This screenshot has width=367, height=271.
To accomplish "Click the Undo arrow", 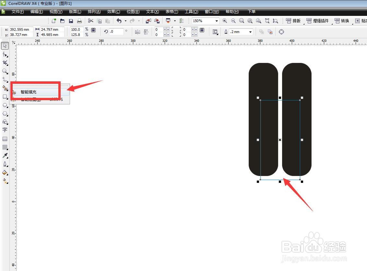I will (119, 21).
